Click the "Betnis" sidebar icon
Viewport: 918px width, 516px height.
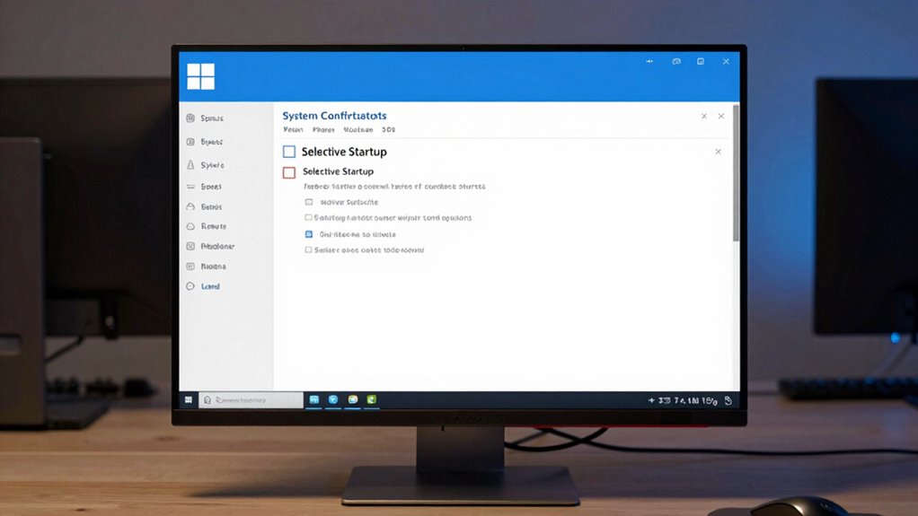click(x=190, y=206)
